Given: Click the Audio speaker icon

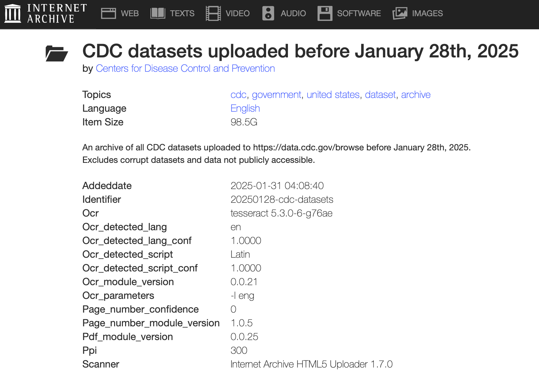Looking at the screenshot, I should tap(268, 13).
